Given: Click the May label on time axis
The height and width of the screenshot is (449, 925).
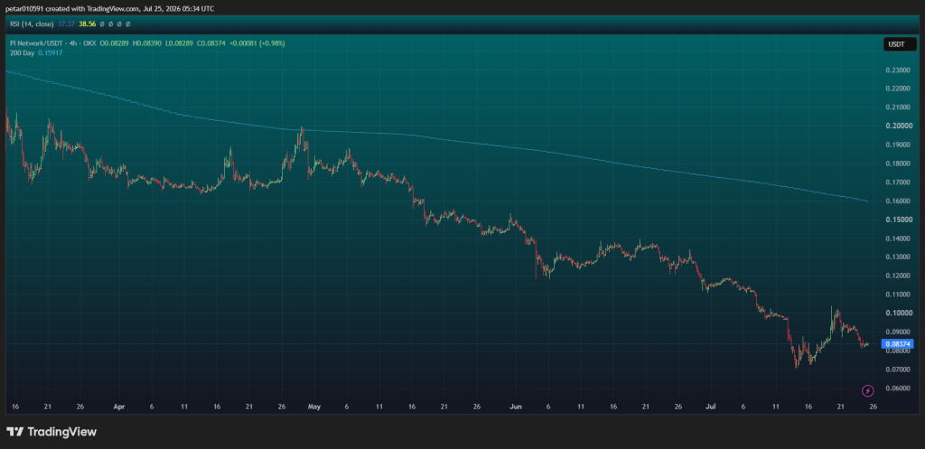Looking at the screenshot, I should (x=315, y=407).
